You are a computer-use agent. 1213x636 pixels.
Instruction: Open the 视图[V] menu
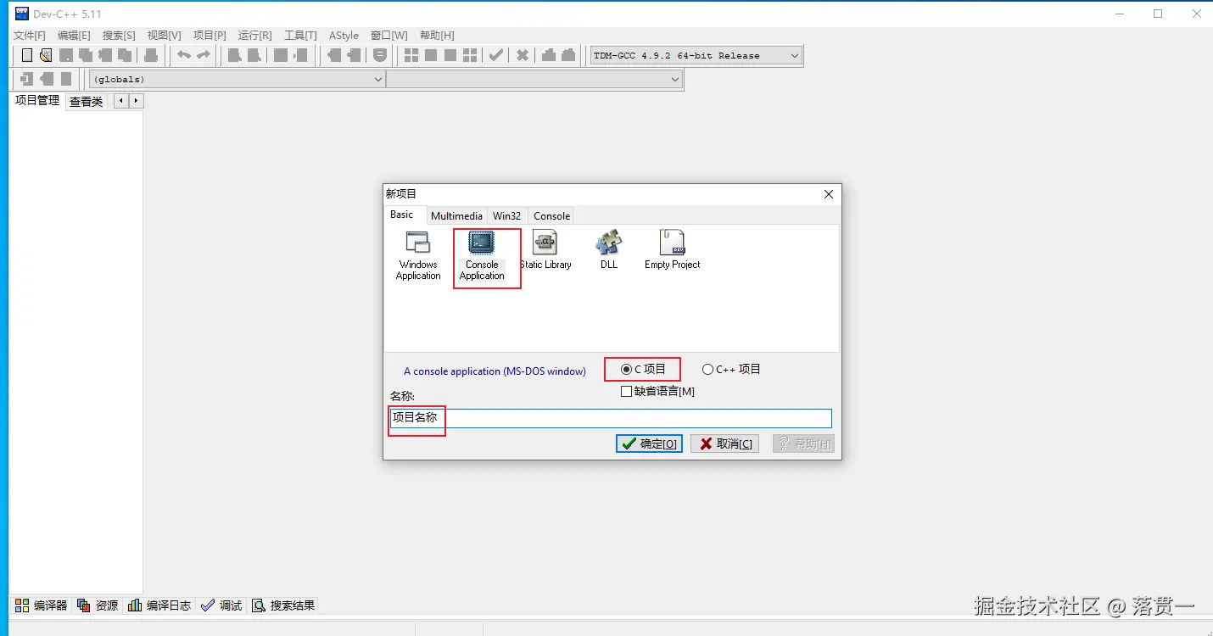point(164,35)
